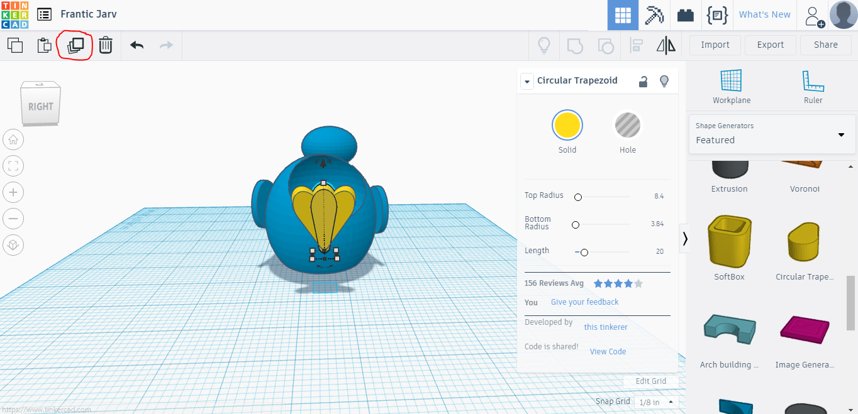The height and width of the screenshot is (414, 858).
Task: Click the RIGHT view cube face
Action: [40, 107]
